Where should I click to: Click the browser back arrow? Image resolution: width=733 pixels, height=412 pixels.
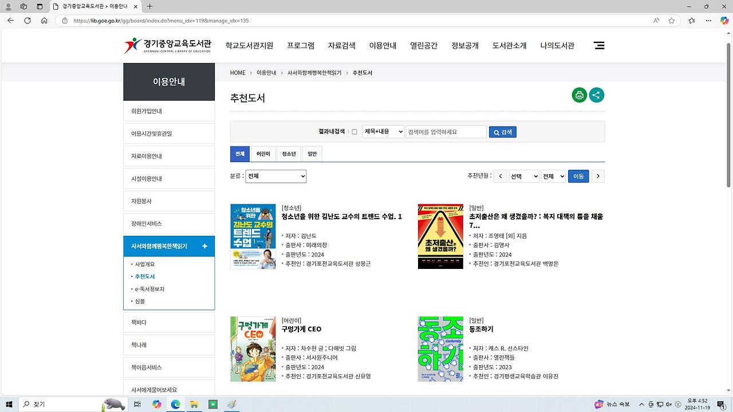pyautogui.click(x=10, y=21)
